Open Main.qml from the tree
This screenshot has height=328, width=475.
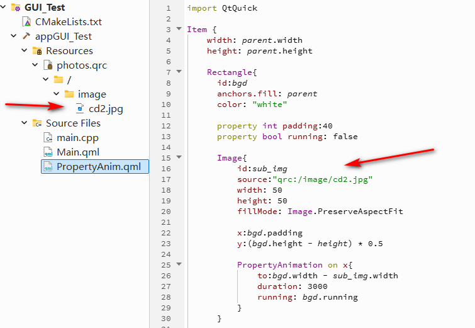78,152
